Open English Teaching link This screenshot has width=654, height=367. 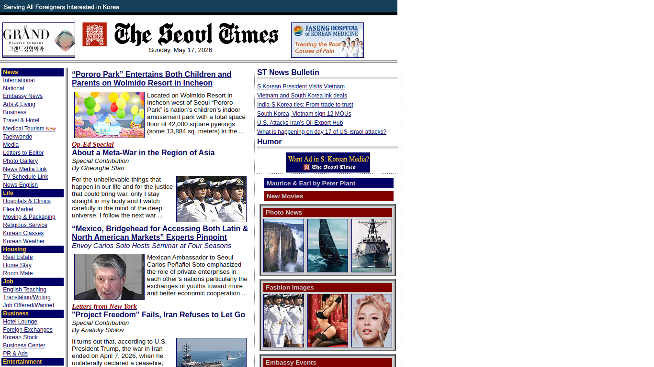[x=24, y=290]
